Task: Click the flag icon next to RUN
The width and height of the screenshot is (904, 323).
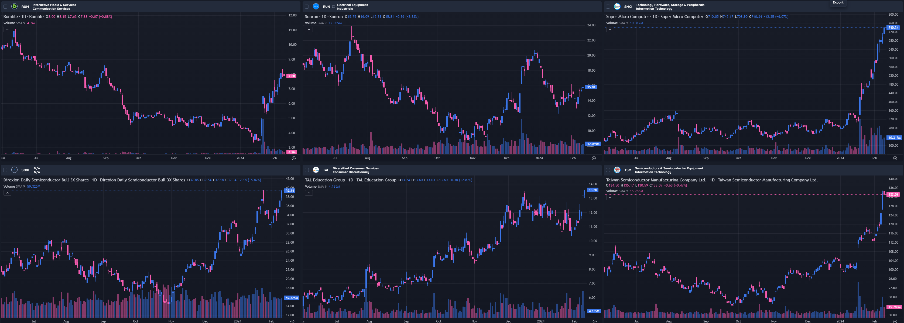Action: pos(333,7)
